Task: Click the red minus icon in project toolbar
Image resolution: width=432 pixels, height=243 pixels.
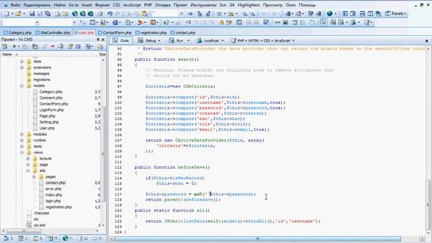Action: (53, 47)
